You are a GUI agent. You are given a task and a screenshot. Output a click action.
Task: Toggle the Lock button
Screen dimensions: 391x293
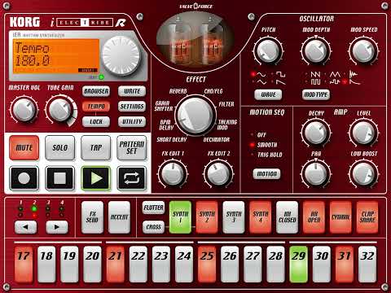click(x=96, y=122)
